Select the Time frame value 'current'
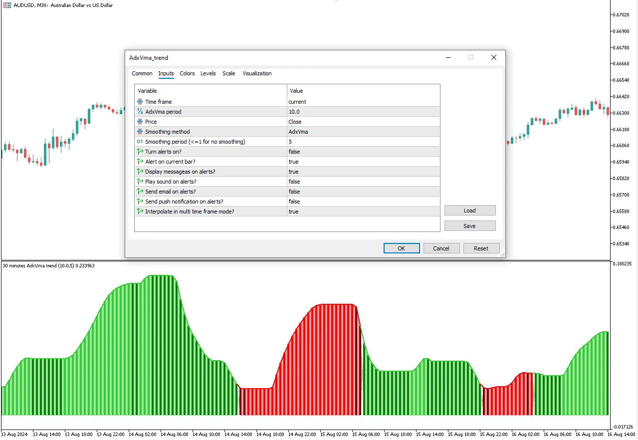The height and width of the screenshot is (440, 638). 297,102
